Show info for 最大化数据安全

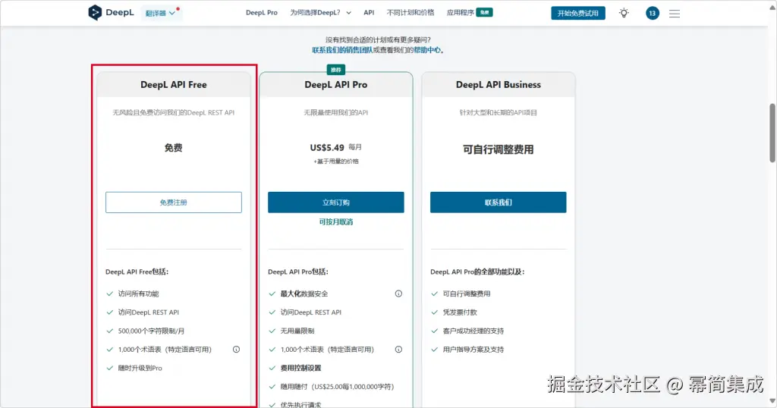pos(398,293)
